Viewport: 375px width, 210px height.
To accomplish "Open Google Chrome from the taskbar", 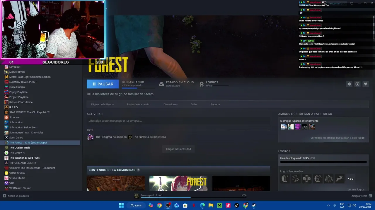I will [159, 205].
